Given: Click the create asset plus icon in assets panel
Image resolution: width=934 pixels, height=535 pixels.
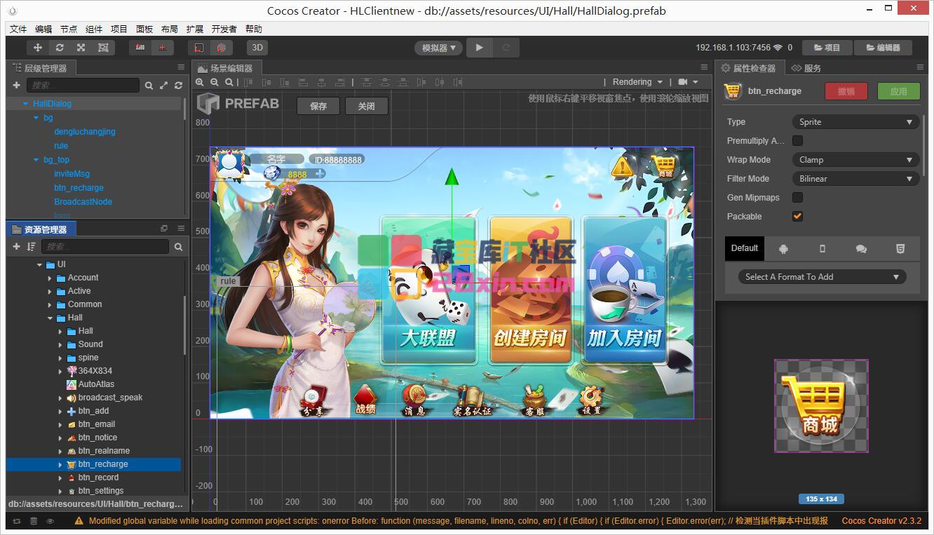Looking at the screenshot, I should [x=17, y=246].
